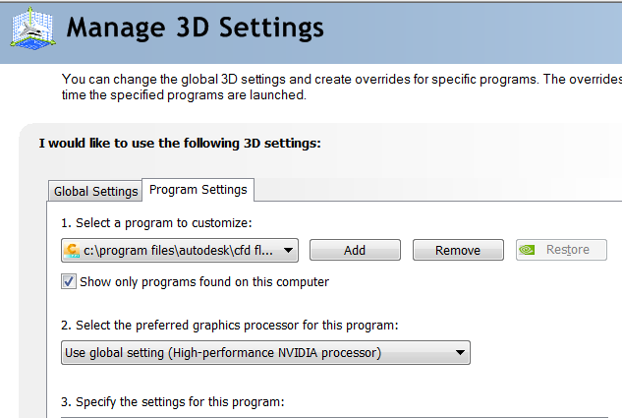
Task: Click the "3. Specify the settings" label
Action: pos(172,401)
